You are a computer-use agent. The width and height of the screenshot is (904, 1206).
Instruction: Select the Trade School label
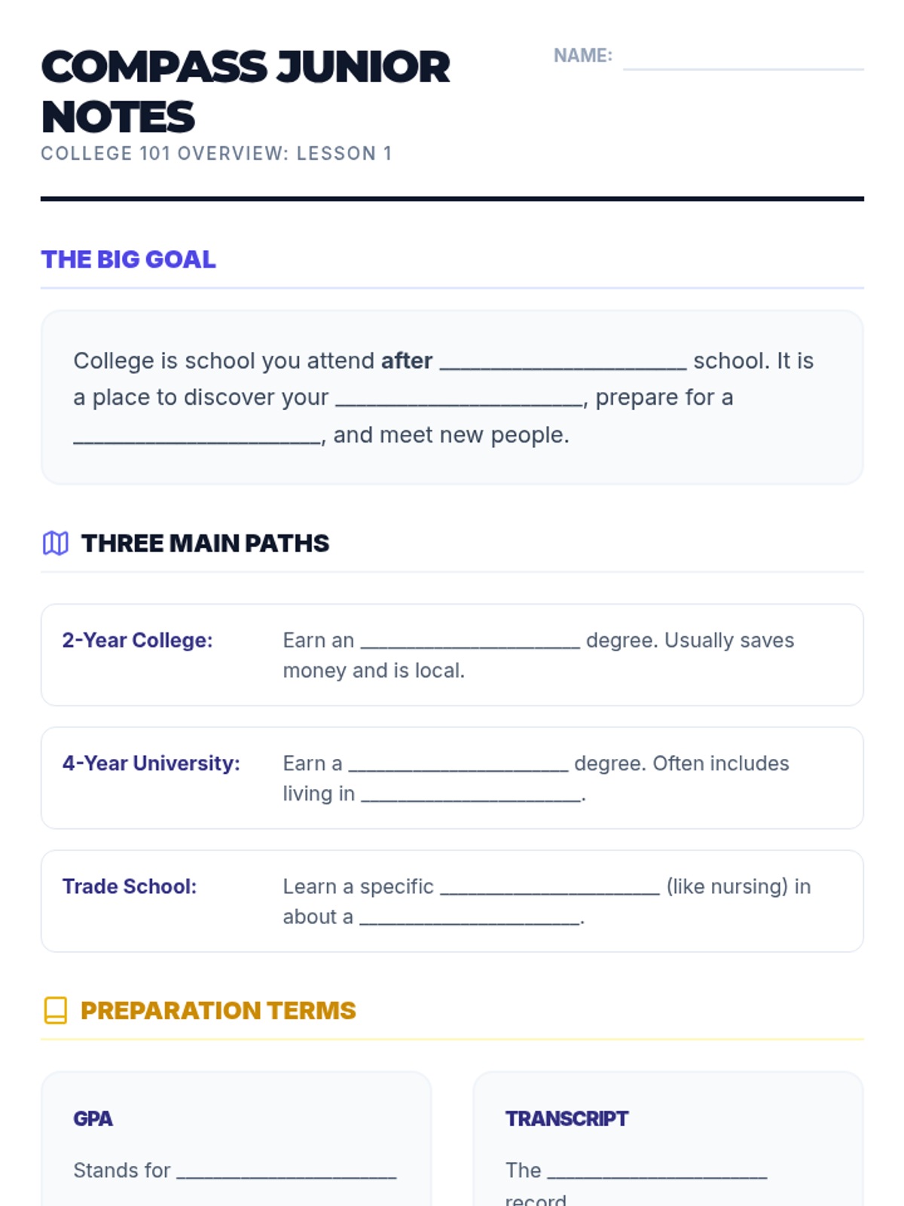[x=129, y=886]
